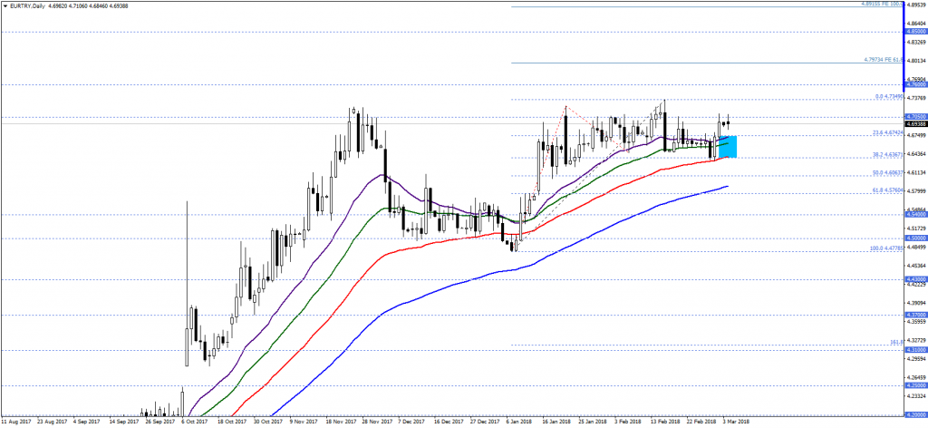Screen dimensions: 928x428
Task: Click the Fibonacci expansion label 4.89155 FE 100
Action: (x=881, y=4)
